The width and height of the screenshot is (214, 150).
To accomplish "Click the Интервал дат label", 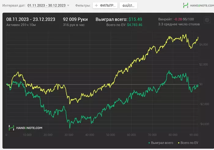I will pyautogui.click(x=14, y=6).
